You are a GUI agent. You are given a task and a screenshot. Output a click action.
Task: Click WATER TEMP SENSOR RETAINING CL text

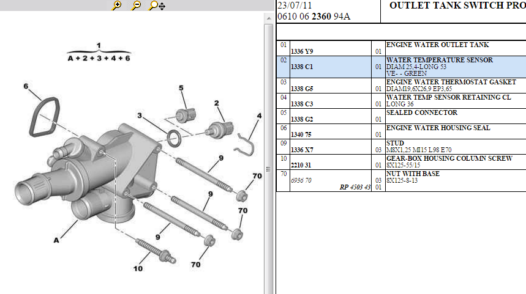click(448, 97)
